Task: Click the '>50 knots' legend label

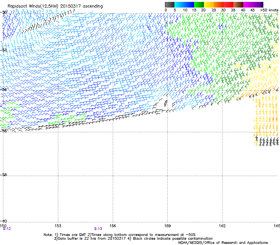Action: 269,10
